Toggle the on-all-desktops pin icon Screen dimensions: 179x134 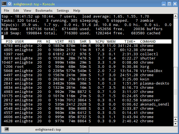[10, 4]
